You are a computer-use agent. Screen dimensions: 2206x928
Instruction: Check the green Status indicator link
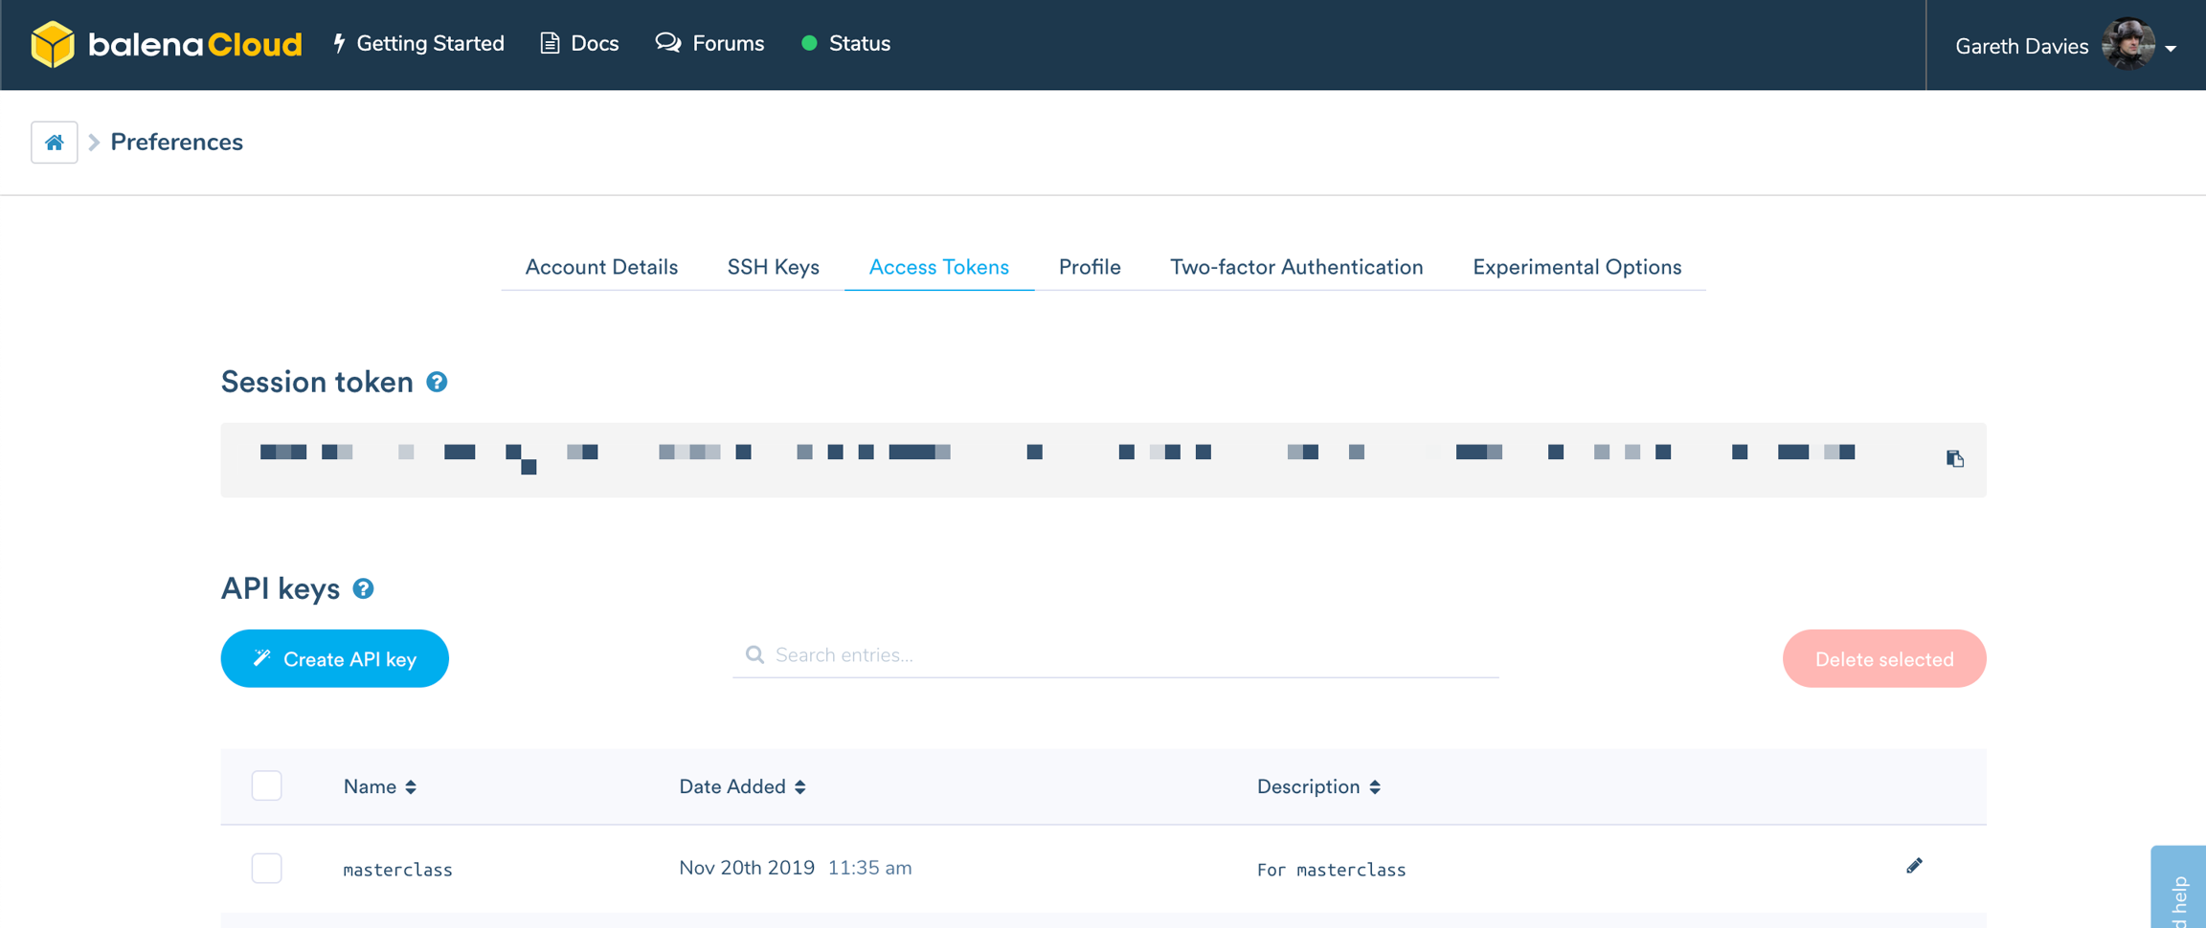(845, 44)
